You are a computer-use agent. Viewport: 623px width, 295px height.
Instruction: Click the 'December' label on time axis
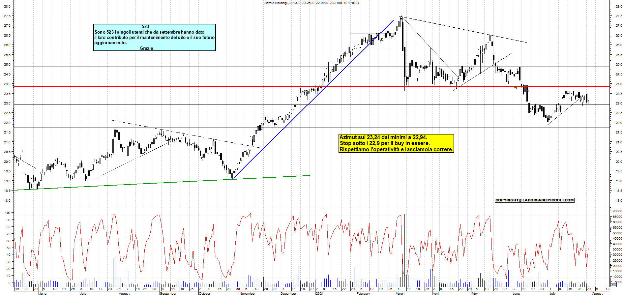(288, 293)
